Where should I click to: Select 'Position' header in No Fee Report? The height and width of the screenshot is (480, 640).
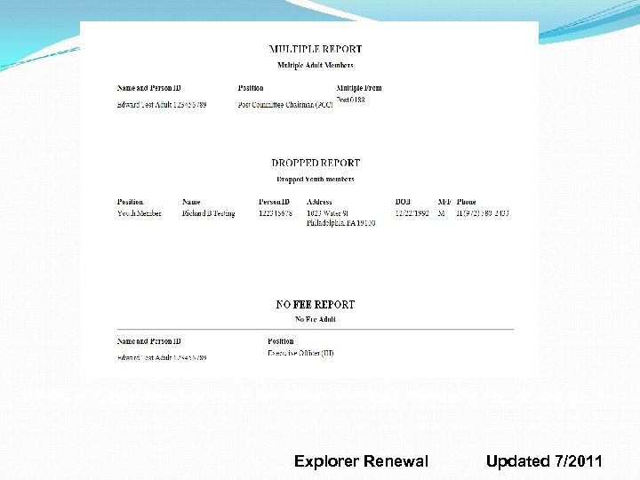point(280,341)
